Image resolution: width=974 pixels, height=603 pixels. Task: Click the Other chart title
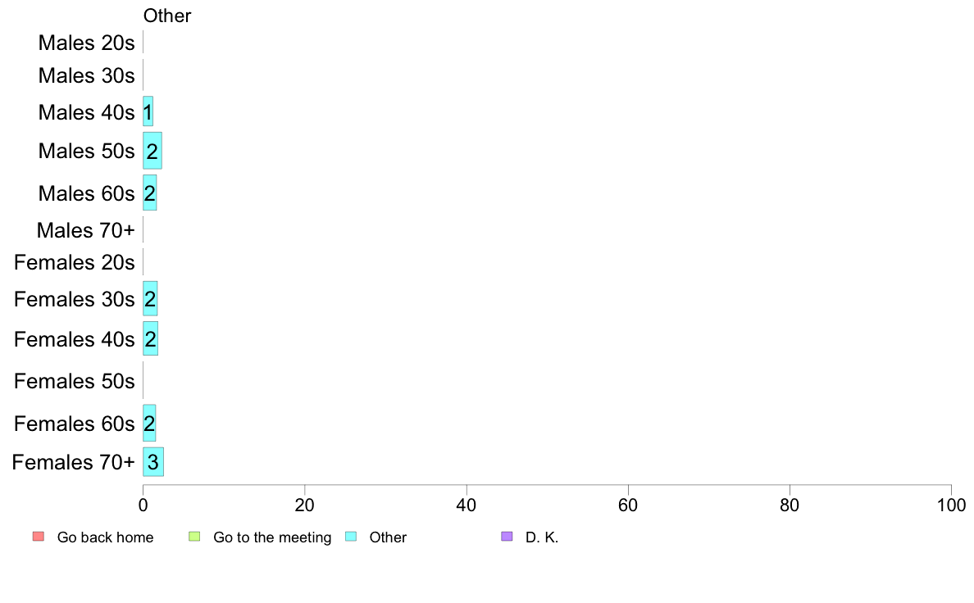click(x=167, y=16)
